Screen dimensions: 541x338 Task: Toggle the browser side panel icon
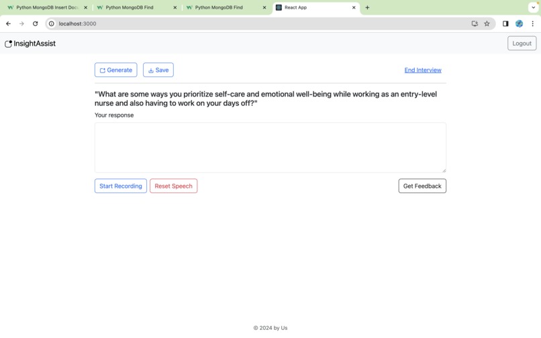(x=505, y=23)
